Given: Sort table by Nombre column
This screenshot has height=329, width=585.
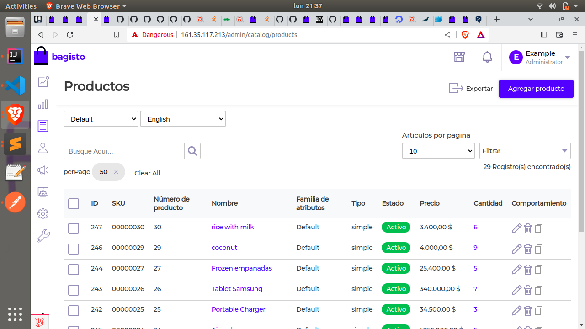Looking at the screenshot, I should [224, 203].
